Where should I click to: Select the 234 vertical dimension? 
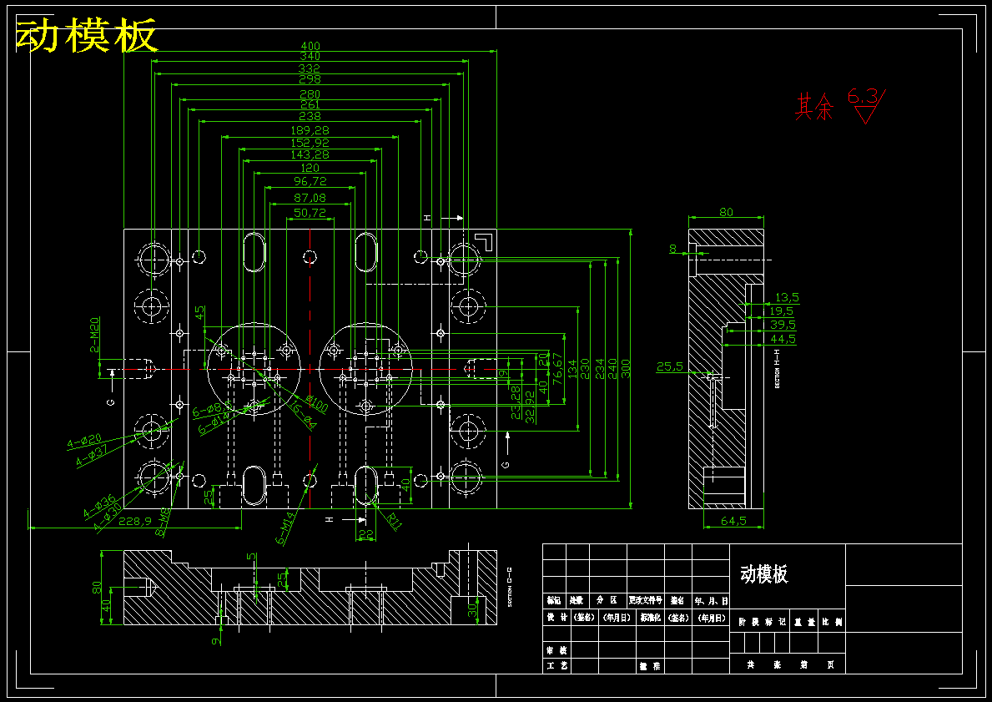(x=598, y=368)
